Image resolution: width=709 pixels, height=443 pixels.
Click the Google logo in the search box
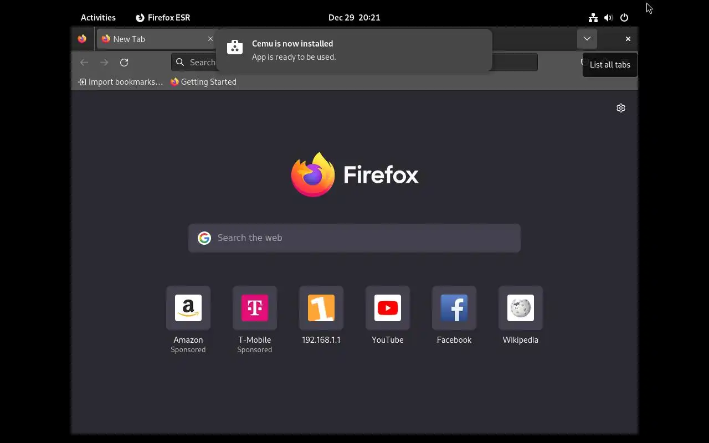[204, 238]
